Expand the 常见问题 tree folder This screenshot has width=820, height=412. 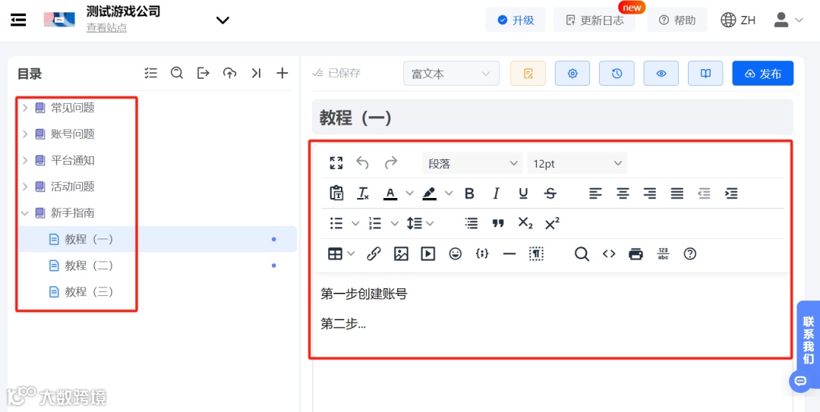25,108
